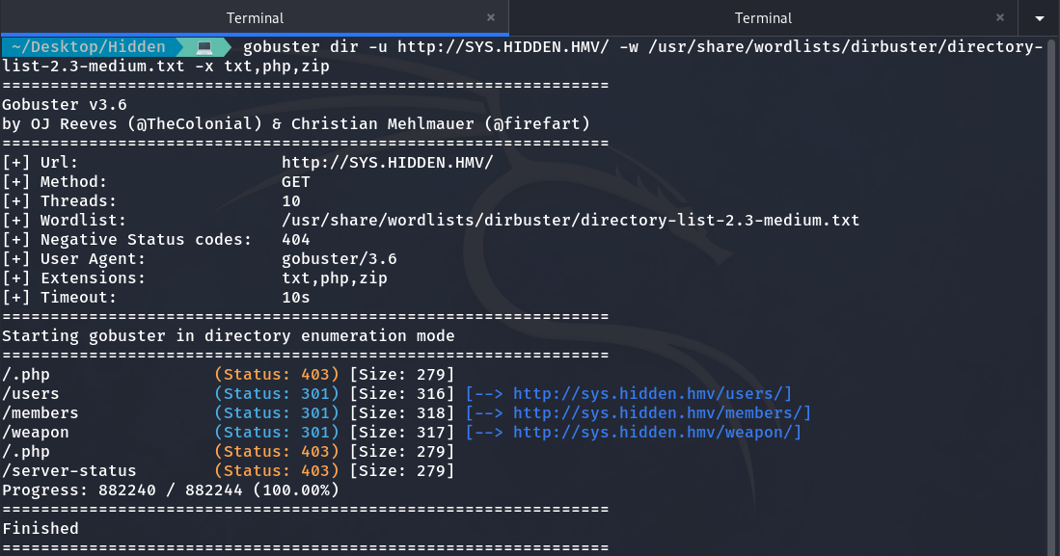This screenshot has height=556, width=1060.
Task: Click the Finished status text
Action: click(41, 528)
